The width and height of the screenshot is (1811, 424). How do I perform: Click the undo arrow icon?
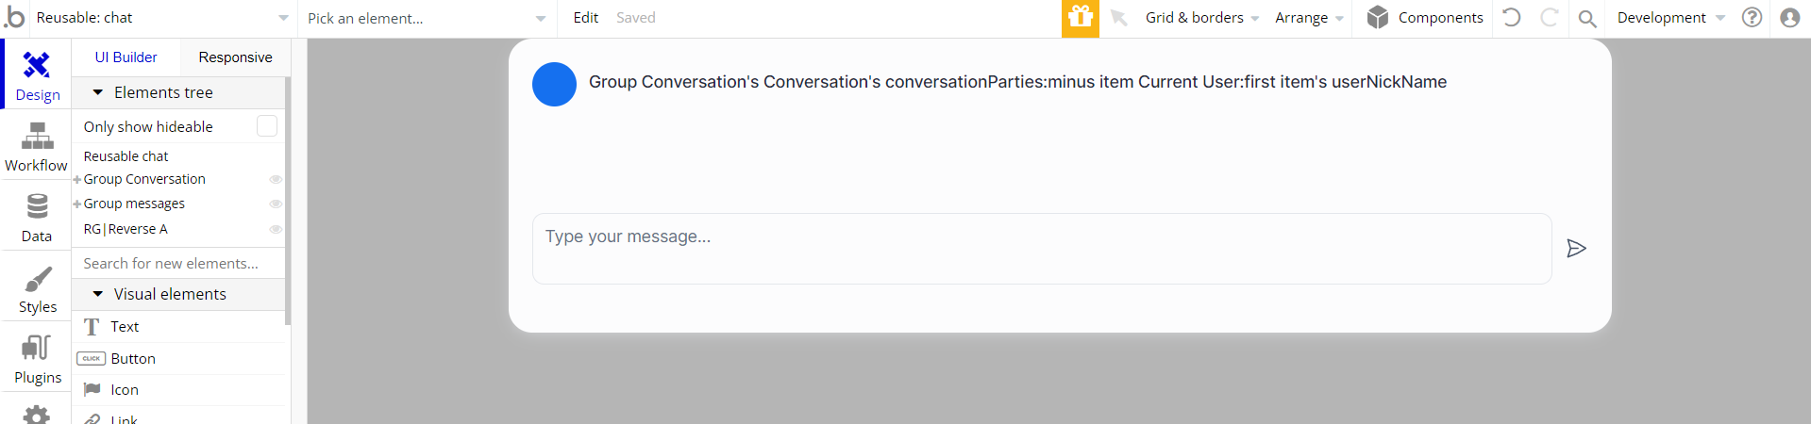pyautogui.click(x=1511, y=18)
